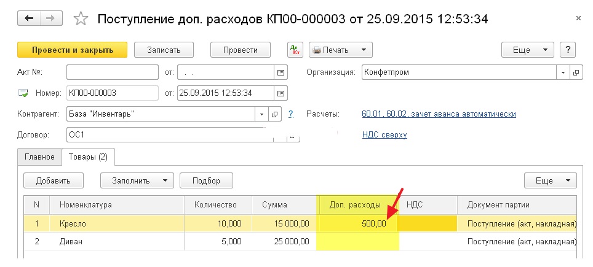593x267 pixels.
Task: Switch to the Главное tab
Action: tap(40, 157)
